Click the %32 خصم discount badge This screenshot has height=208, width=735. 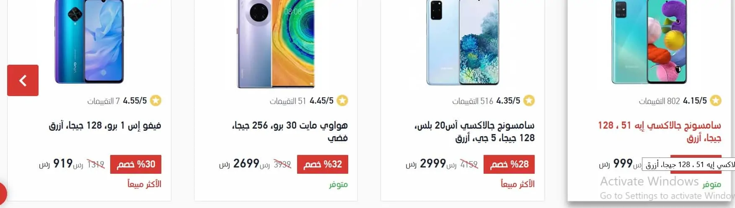click(323, 164)
